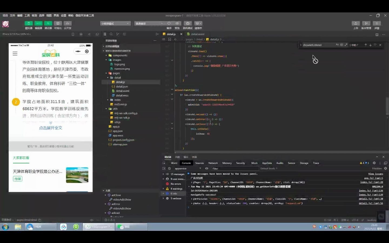Switch to the Wxml tab in devtools
The height and width of the screenshot is (243, 389).
(x=174, y=163)
